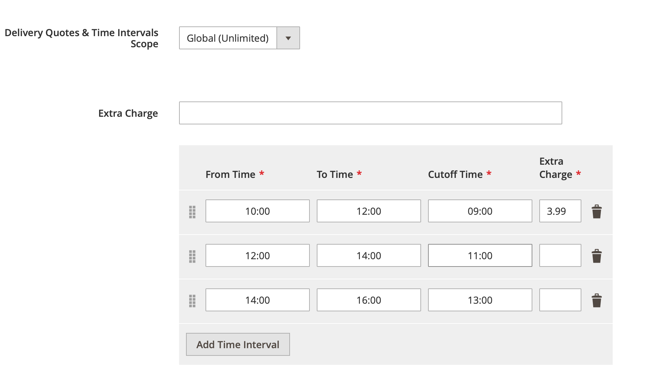Screen dimensions: 653x385
Task: Edit From Time field in the 11:00 cutoff row
Action: [258, 255]
